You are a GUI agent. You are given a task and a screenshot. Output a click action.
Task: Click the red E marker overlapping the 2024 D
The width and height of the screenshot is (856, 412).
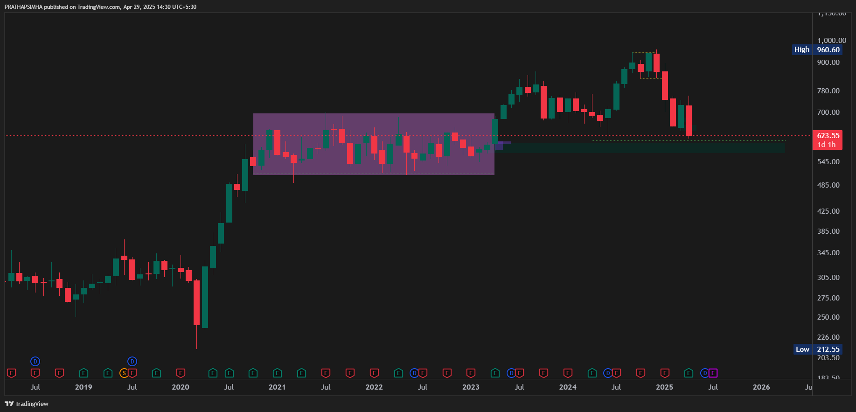tap(616, 373)
